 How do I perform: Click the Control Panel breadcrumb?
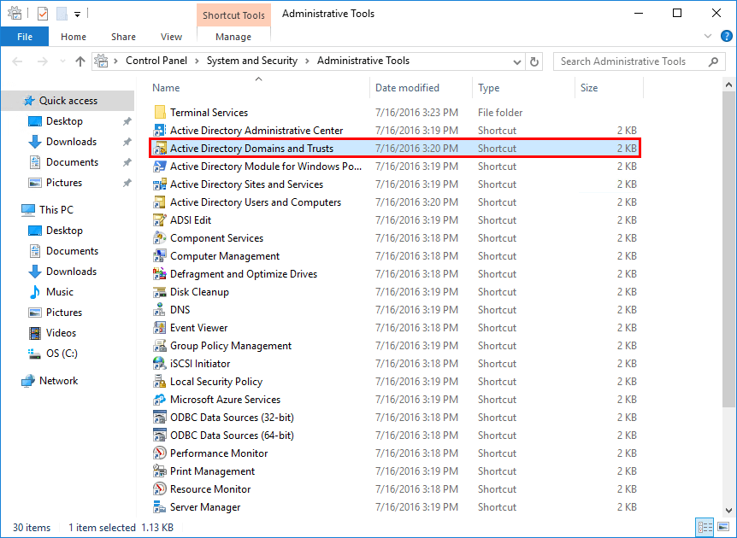[x=156, y=61]
